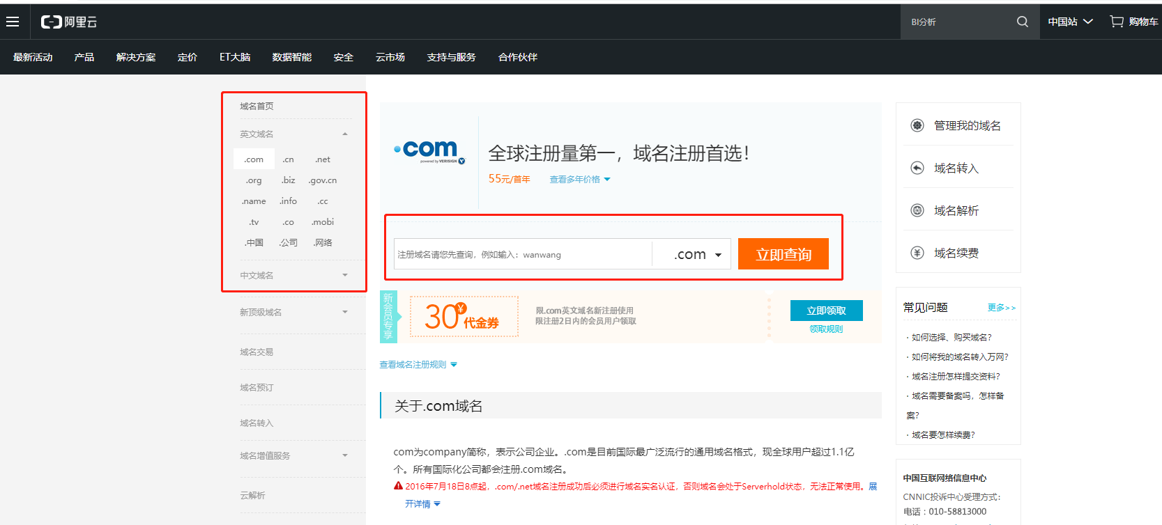Open 域名交易 in sidebar

(x=257, y=352)
